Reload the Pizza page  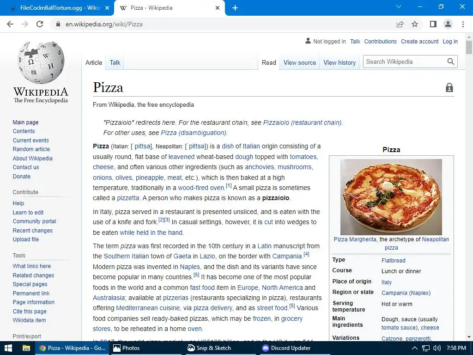point(40,24)
